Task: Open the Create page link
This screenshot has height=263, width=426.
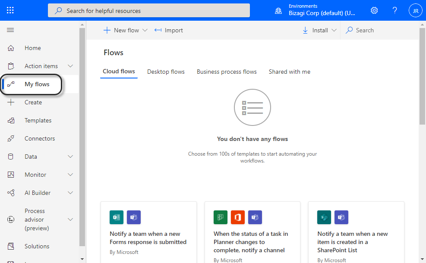Action: (x=33, y=102)
